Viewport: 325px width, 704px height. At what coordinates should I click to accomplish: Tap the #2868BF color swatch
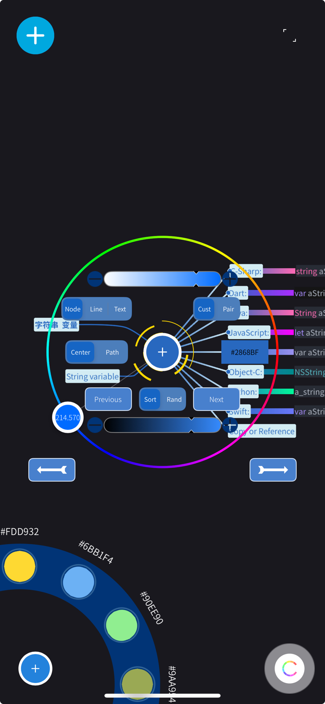245,352
